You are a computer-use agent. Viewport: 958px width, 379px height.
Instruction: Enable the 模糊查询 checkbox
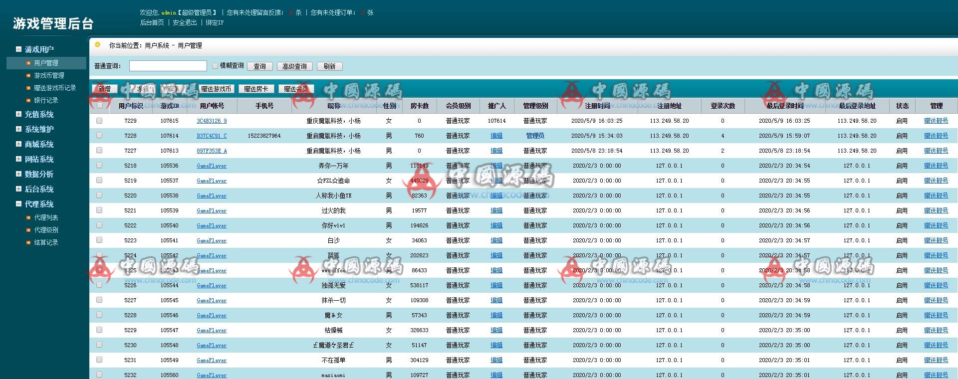tap(215, 65)
